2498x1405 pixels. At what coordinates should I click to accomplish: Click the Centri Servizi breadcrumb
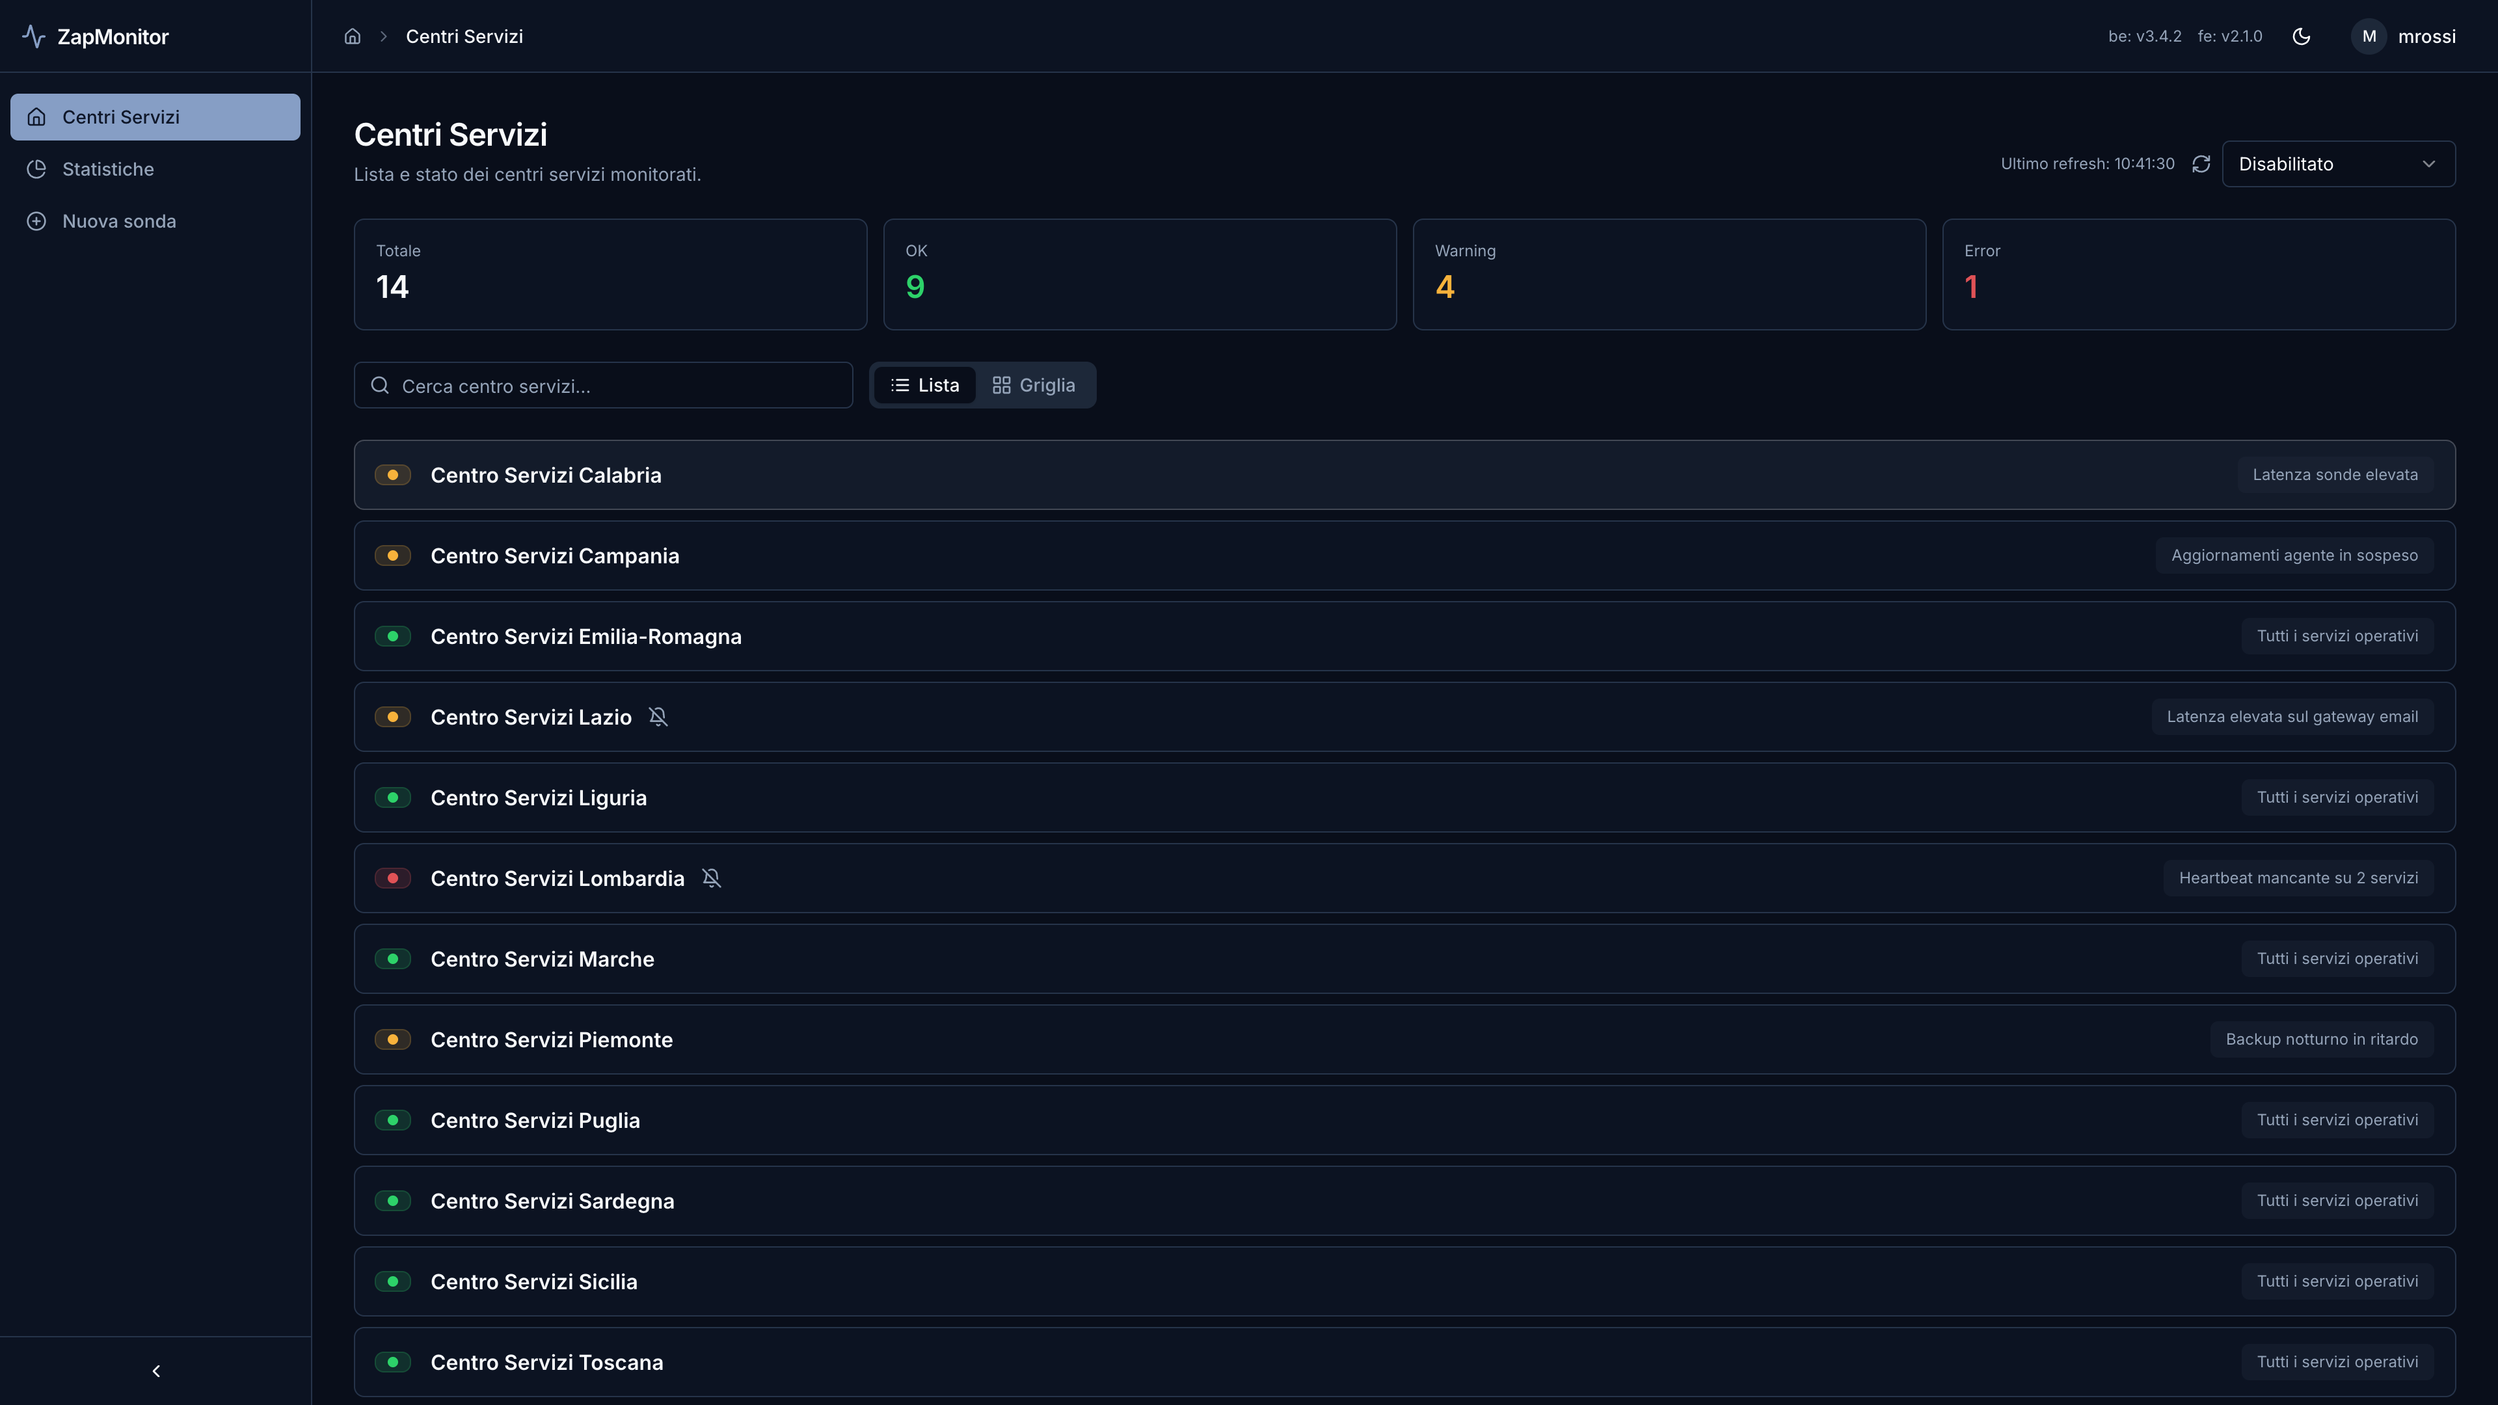pyautogui.click(x=464, y=37)
